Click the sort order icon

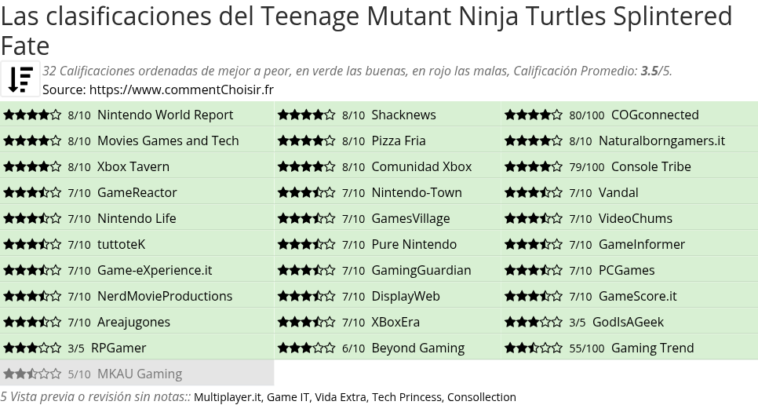[x=20, y=79]
